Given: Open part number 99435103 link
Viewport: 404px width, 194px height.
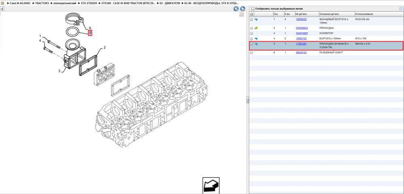Looking at the screenshot, I should coord(301,53).
